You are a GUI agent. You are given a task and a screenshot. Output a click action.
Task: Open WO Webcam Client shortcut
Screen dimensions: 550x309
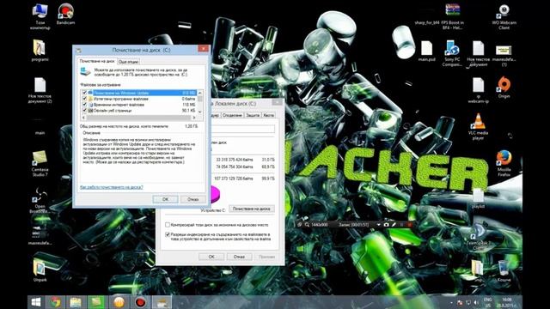[504, 16]
